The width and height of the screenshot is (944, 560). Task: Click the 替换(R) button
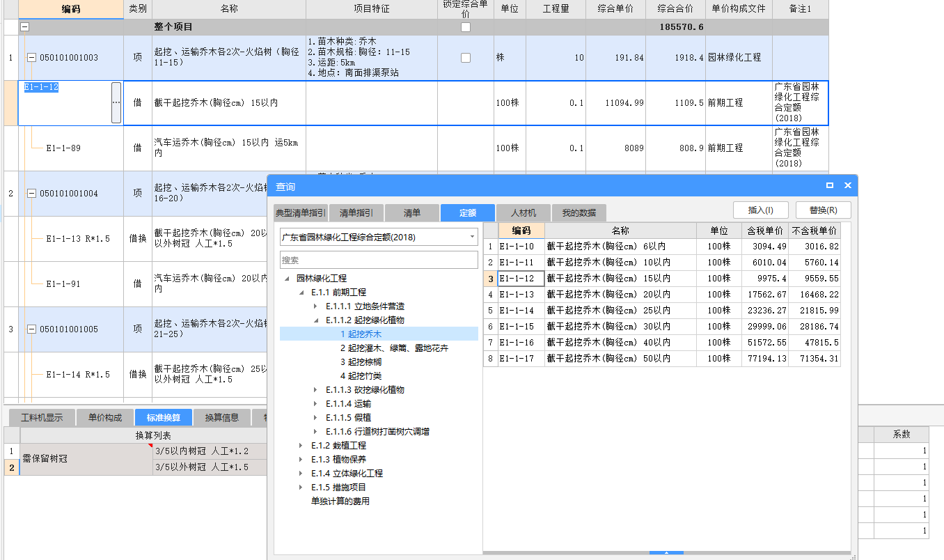coord(823,210)
